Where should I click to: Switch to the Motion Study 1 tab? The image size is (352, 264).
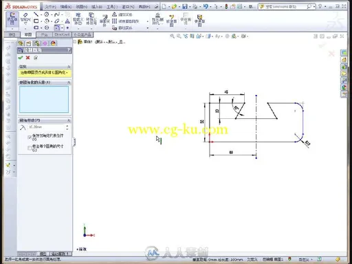click(x=60, y=254)
